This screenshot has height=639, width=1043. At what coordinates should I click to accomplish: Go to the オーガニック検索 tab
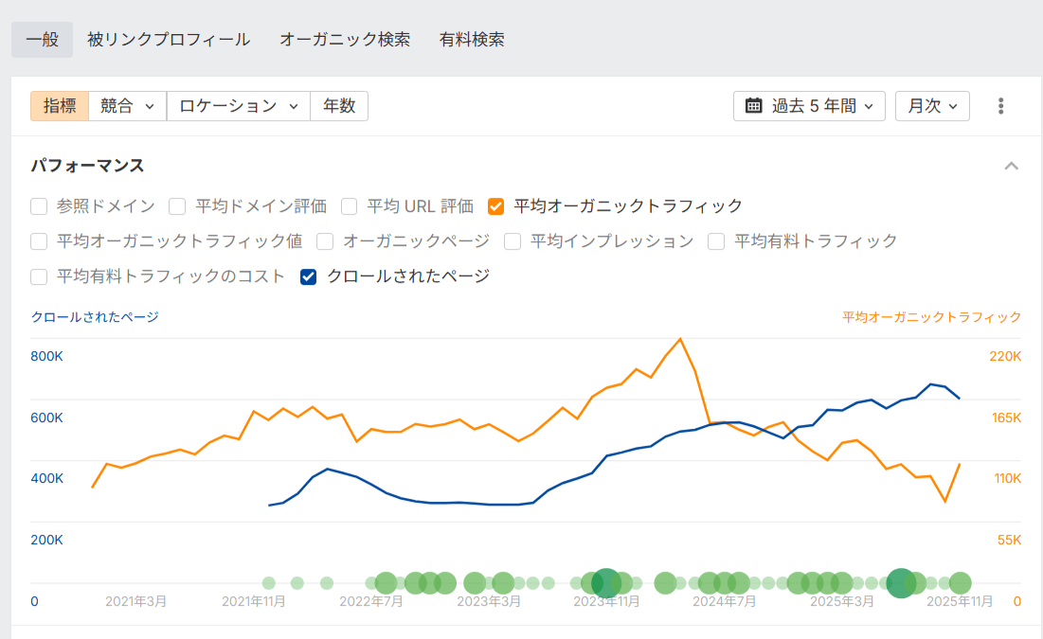[x=345, y=40]
